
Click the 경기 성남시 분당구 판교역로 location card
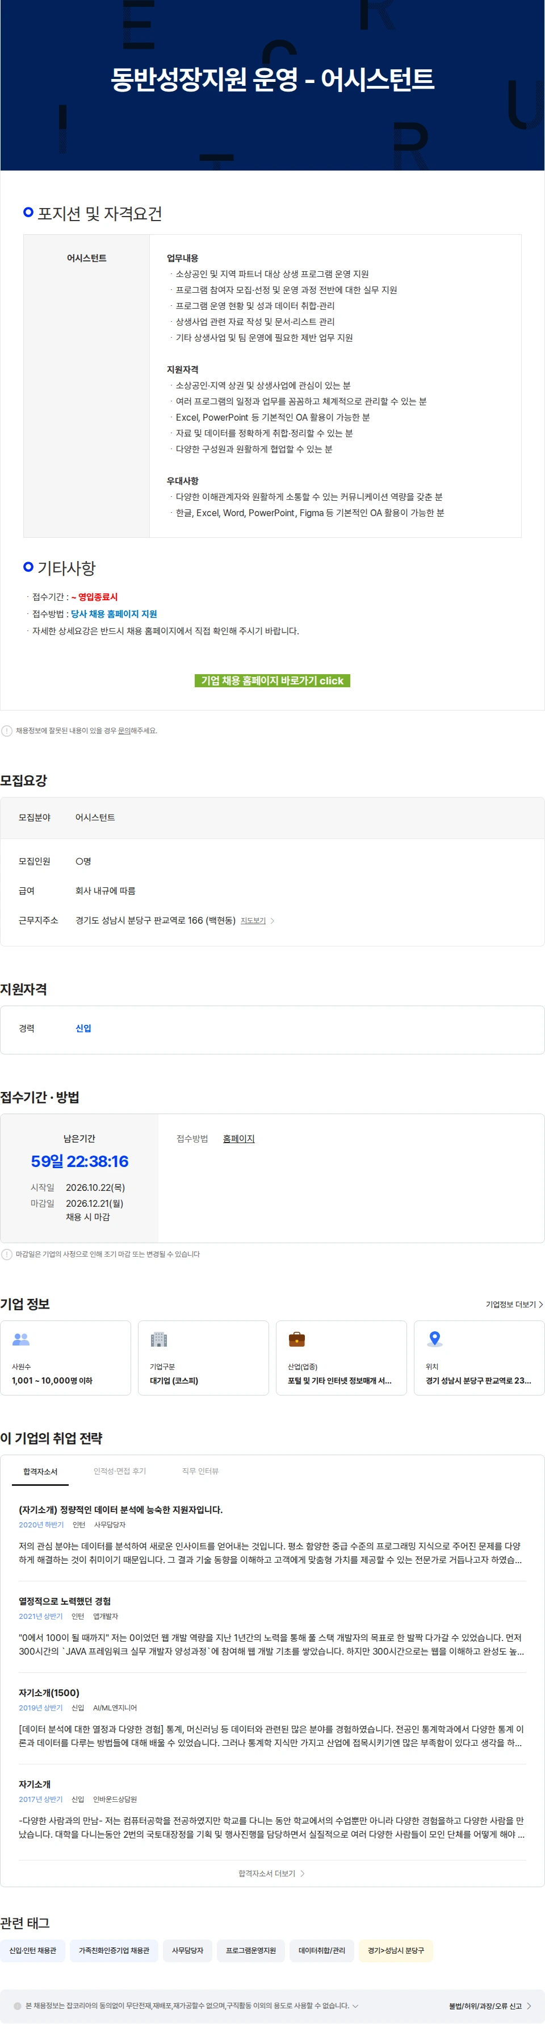[480, 1357]
